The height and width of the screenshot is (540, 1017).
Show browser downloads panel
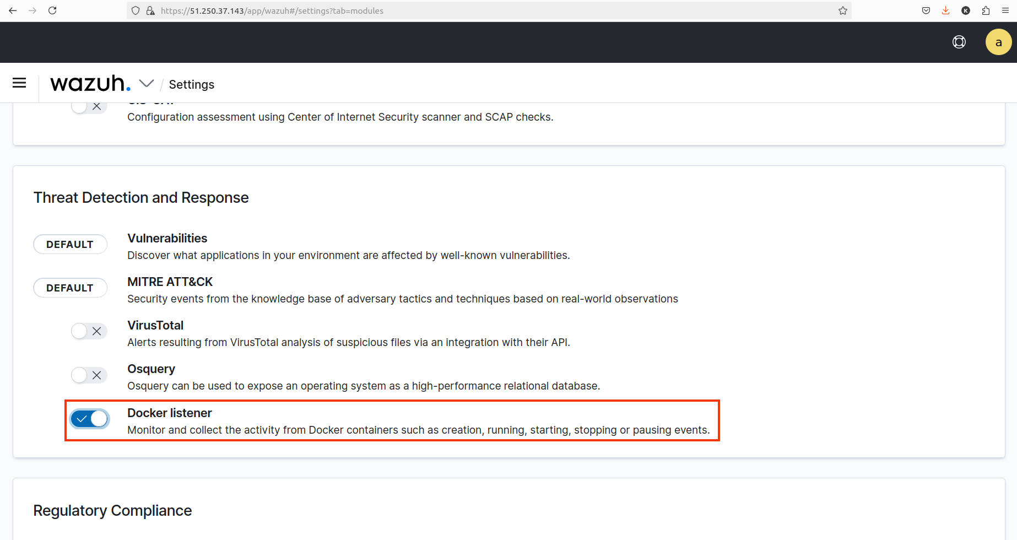click(x=946, y=10)
